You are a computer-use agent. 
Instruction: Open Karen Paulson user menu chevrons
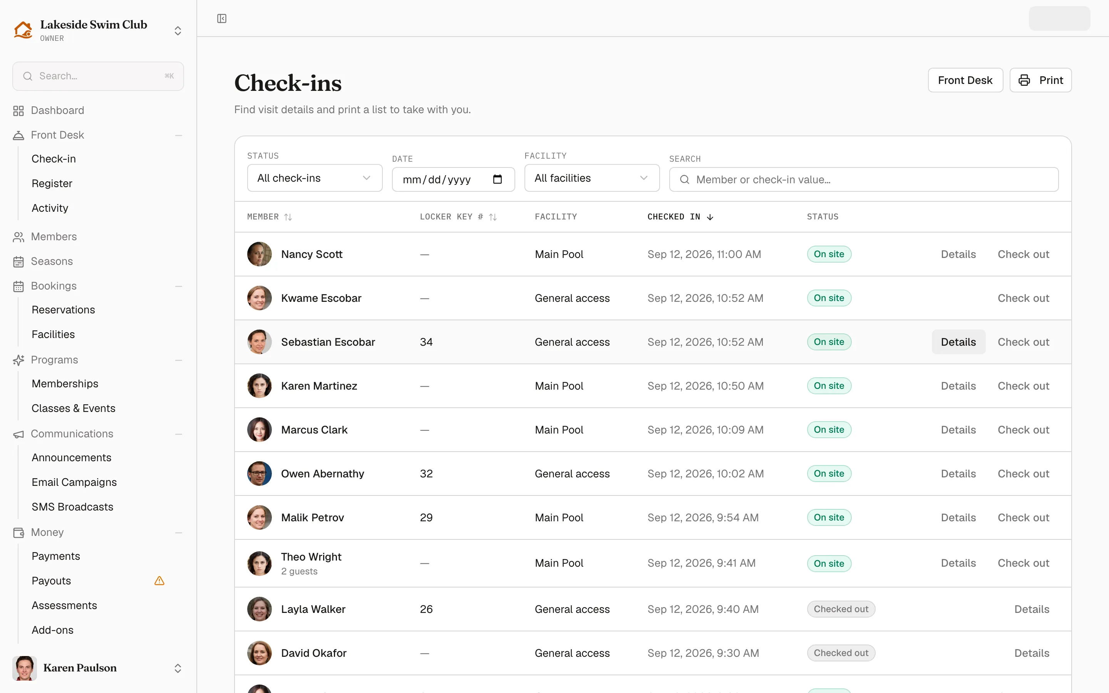[178, 668]
